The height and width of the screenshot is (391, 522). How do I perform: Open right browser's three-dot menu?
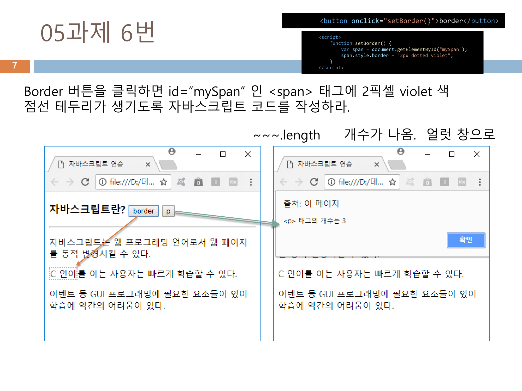pos(480,182)
